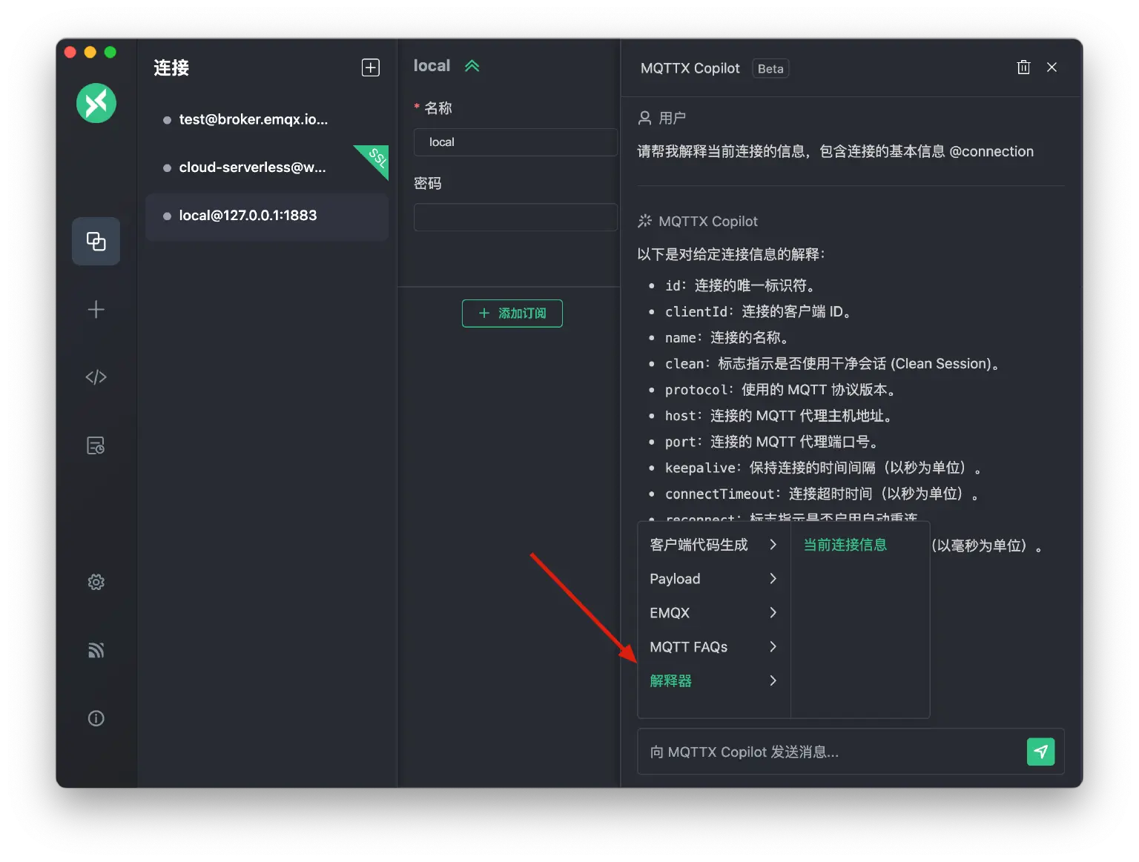Click the MQTT feed icon in sidebar
Viewport: 1139px width, 862px height.
click(x=96, y=650)
